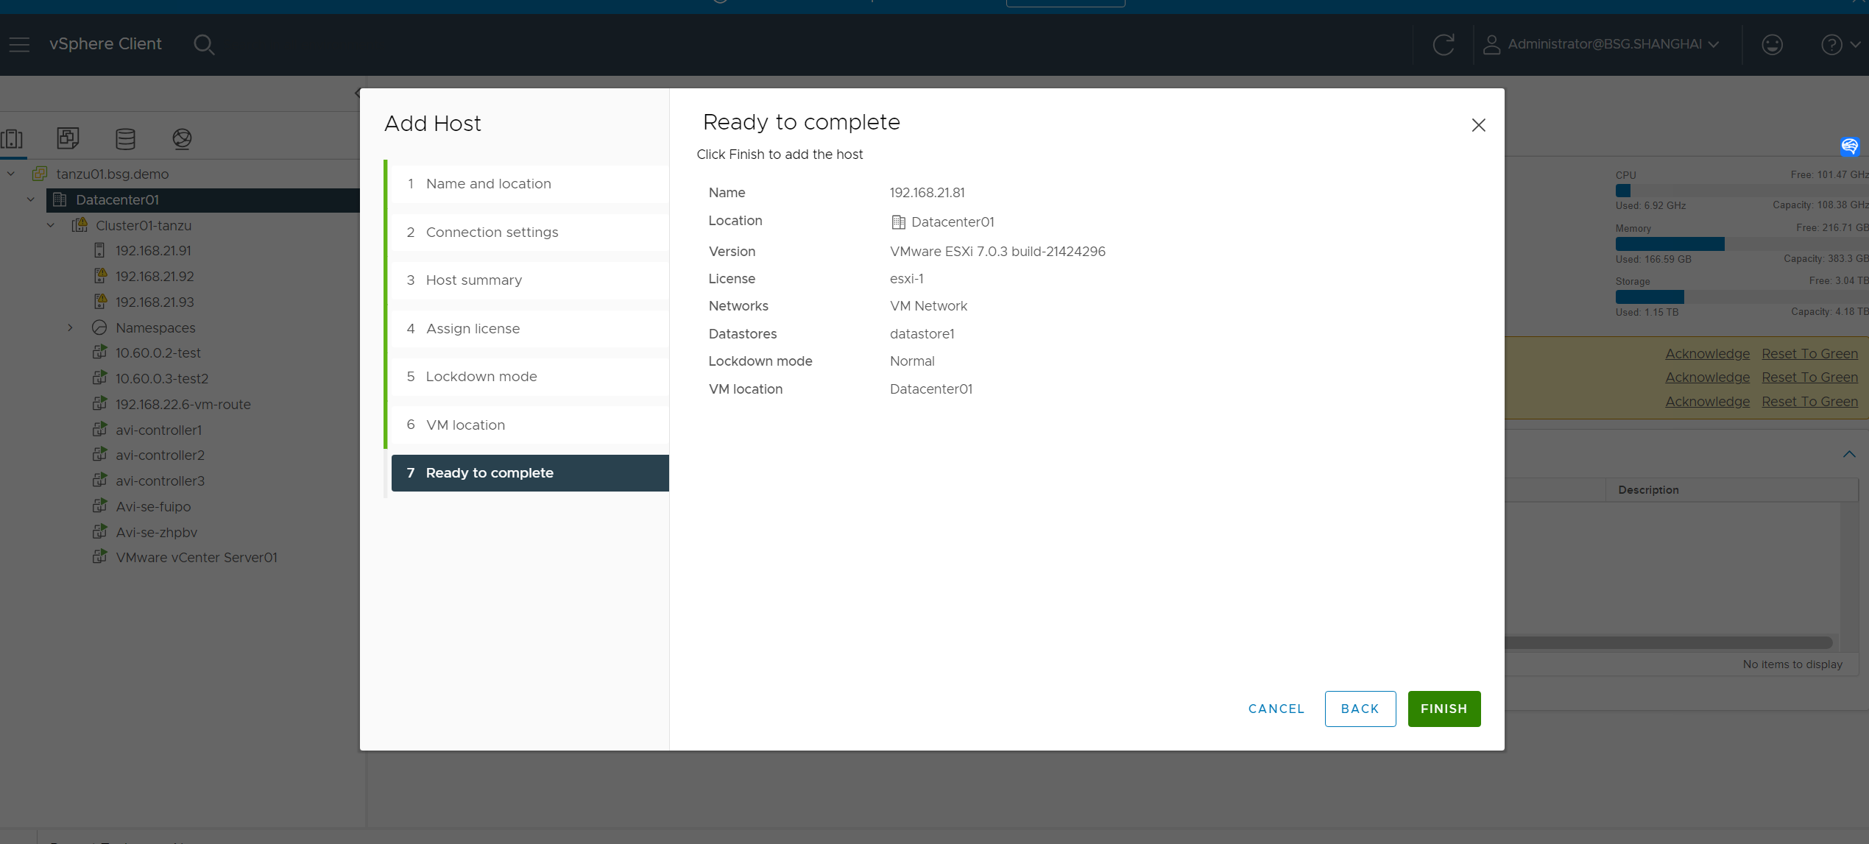Open the help question mark menu
1869x844 pixels.
[x=1831, y=44]
